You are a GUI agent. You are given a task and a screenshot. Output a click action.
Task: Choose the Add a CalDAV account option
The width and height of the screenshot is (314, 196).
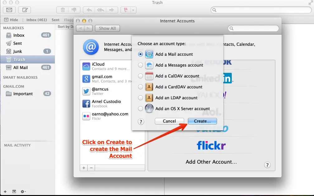coord(140,76)
